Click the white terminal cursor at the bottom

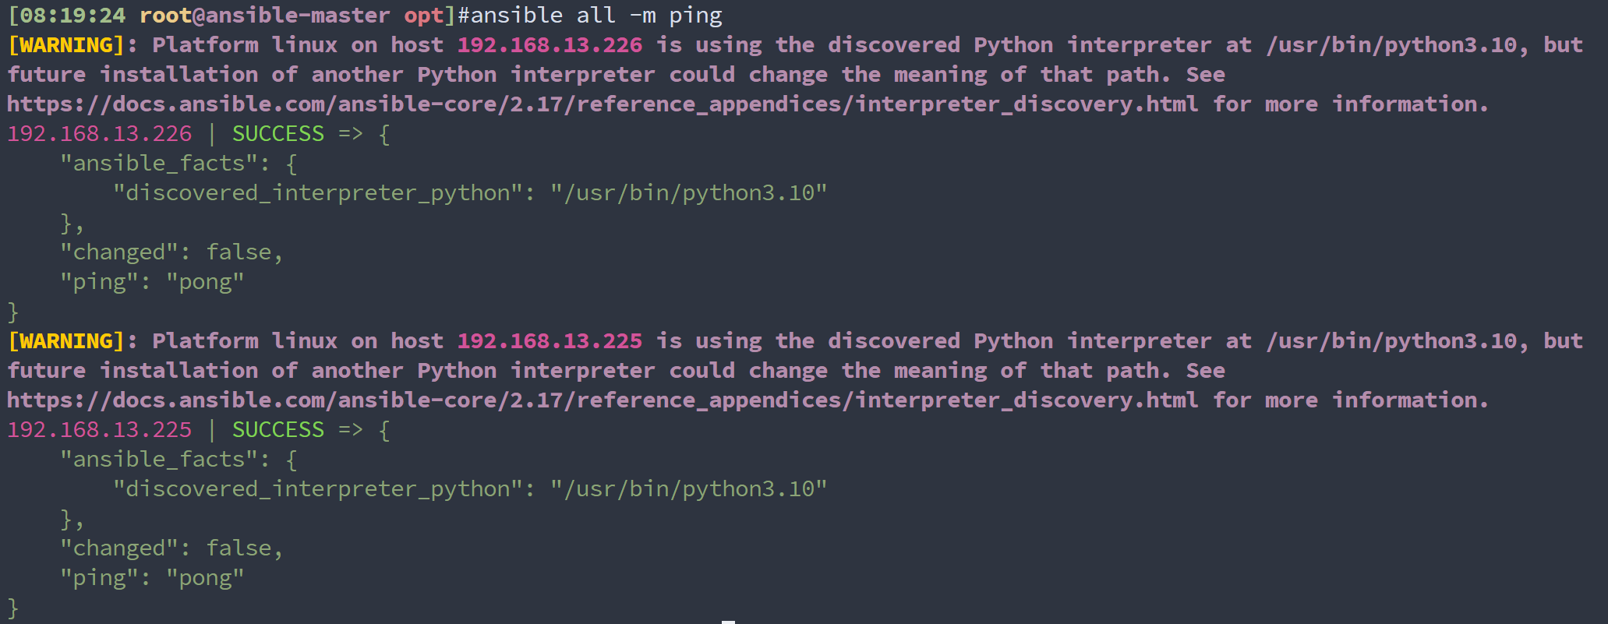[x=728, y=621]
